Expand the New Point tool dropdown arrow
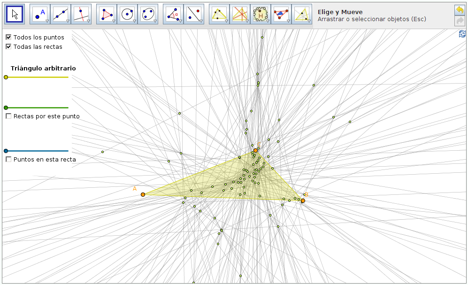468x285 pixels. coord(47,21)
